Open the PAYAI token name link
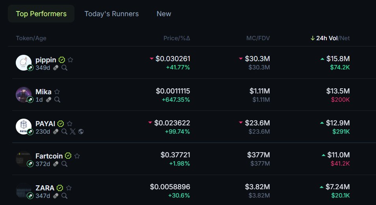376x205 pixels. tap(45, 123)
